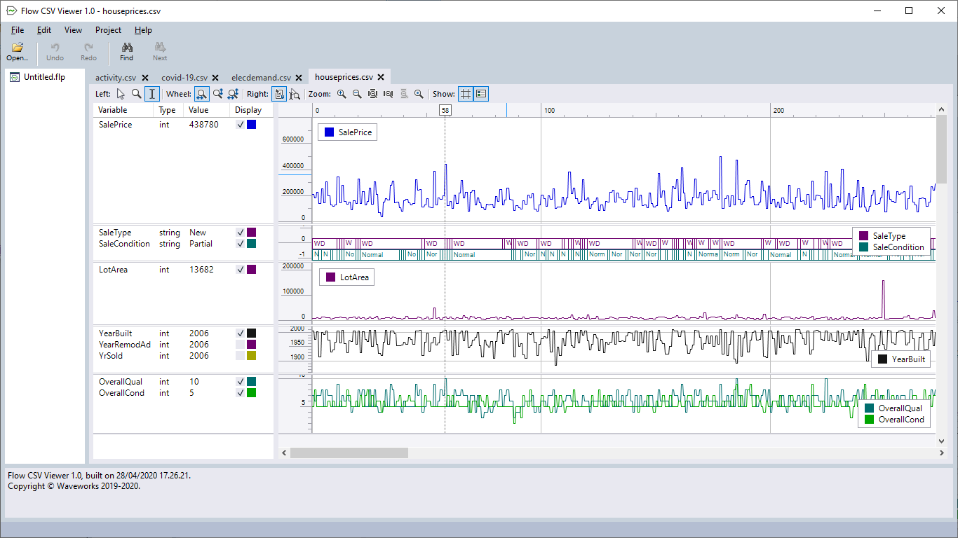This screenshot has height=538, width=958.
Task: Click the Open file toolbar icon
Action: (17, 51)
